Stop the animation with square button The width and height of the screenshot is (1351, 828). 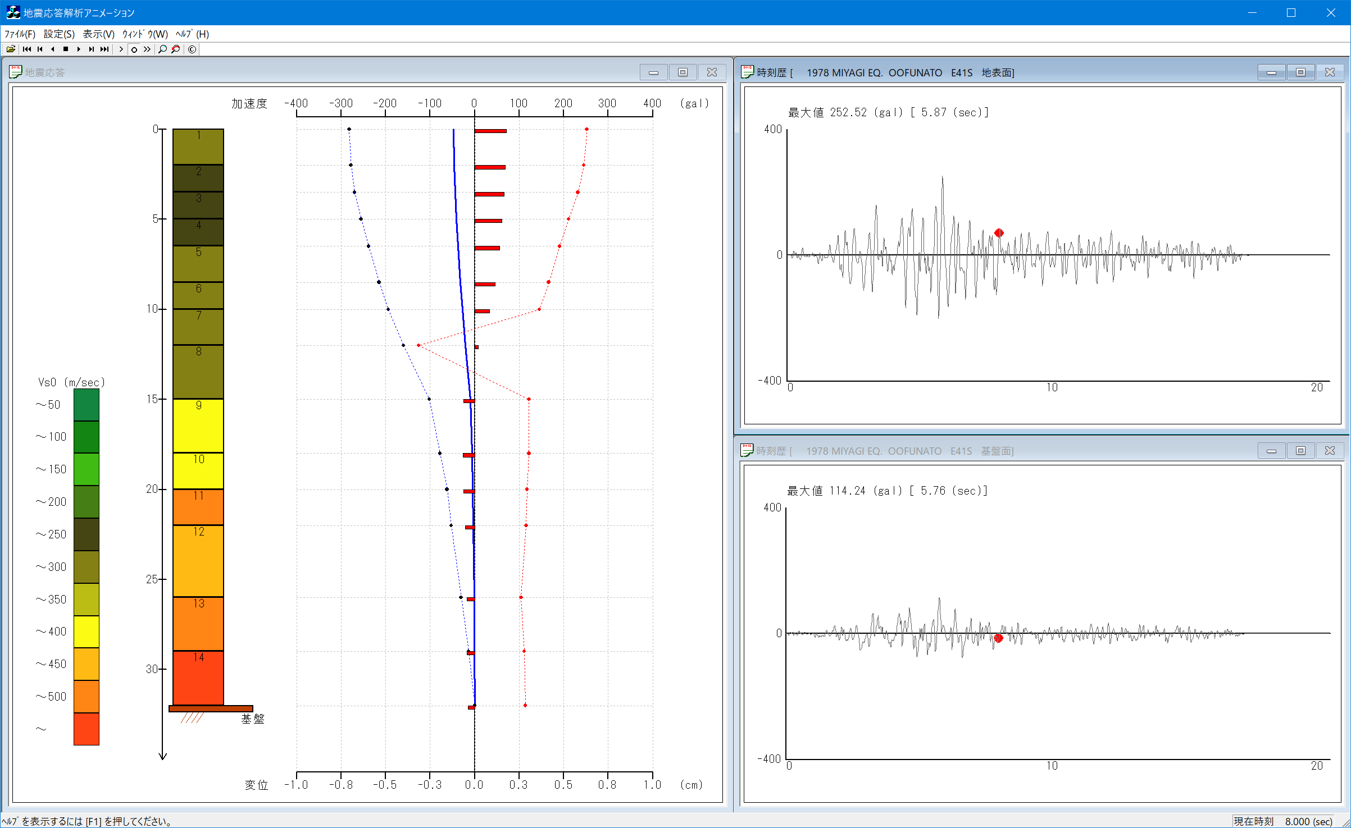[66, 49]
